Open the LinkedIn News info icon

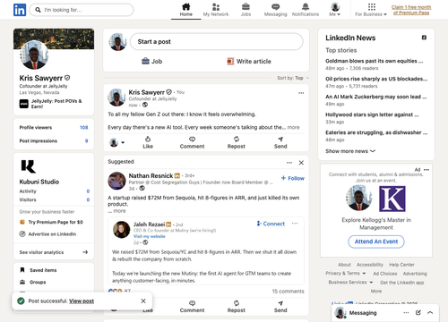[x=424, y=38]
